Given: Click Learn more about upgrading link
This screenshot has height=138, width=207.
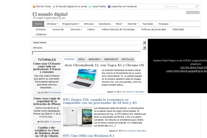Looking at the screenshot, I should 187,71.
